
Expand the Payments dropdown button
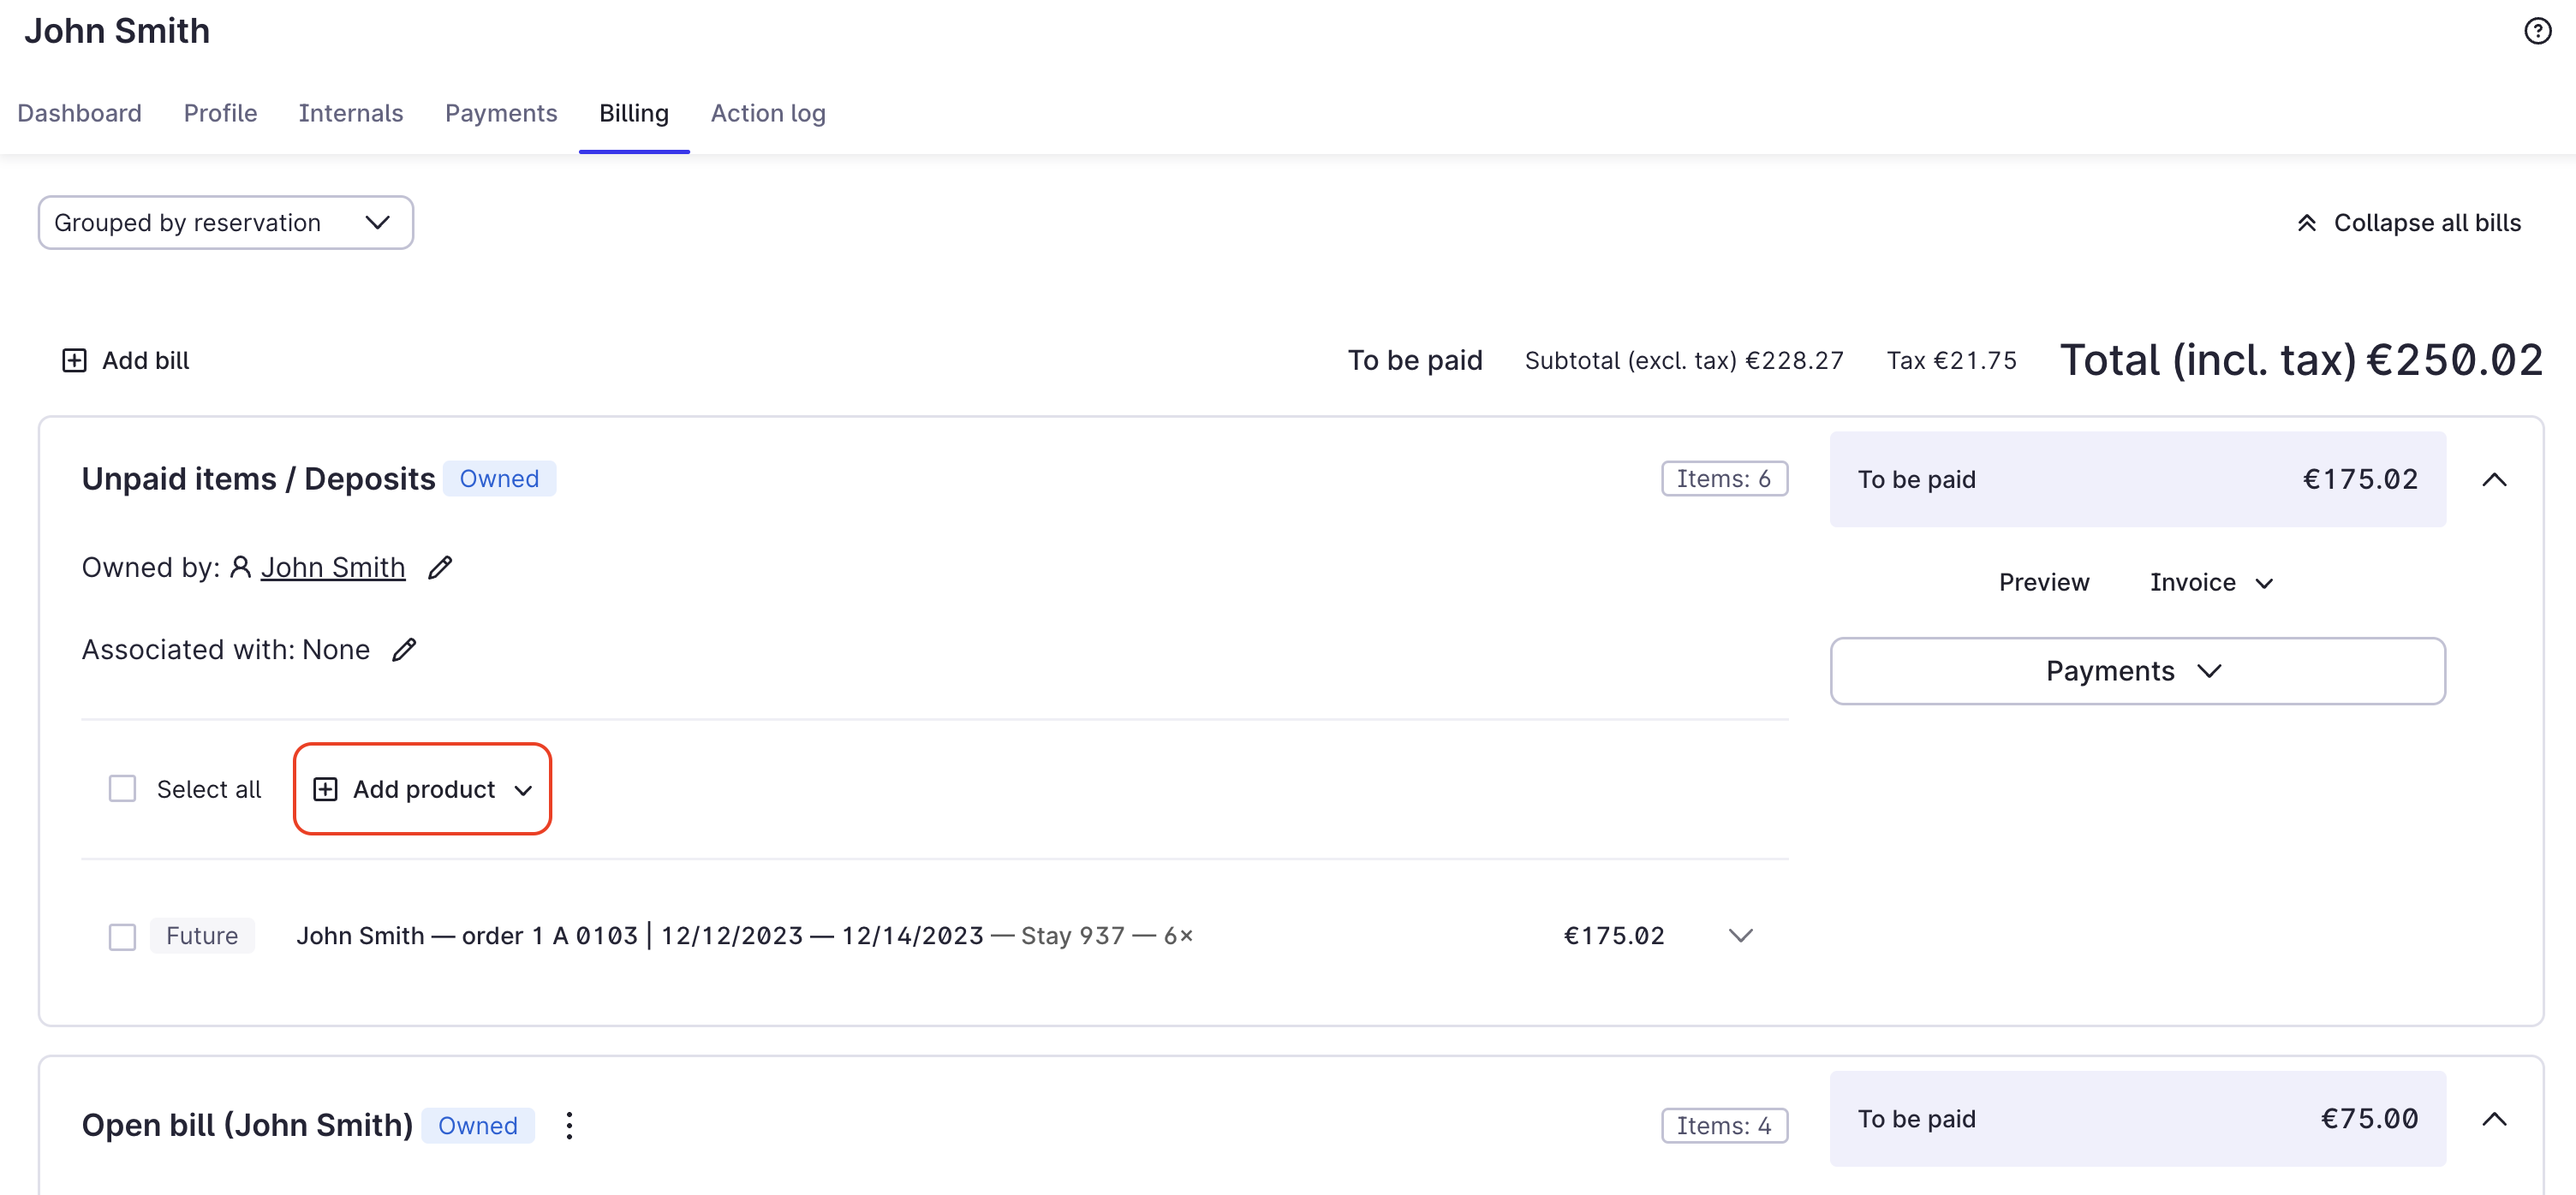pos(2137,670)
